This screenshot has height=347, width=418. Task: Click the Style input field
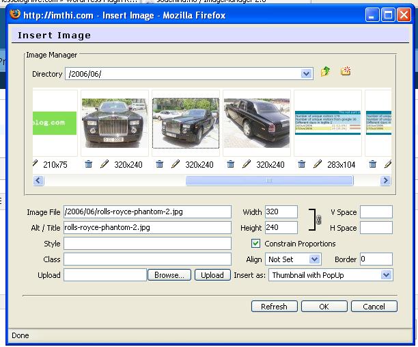pyautogui.click(x=148, y=244)
